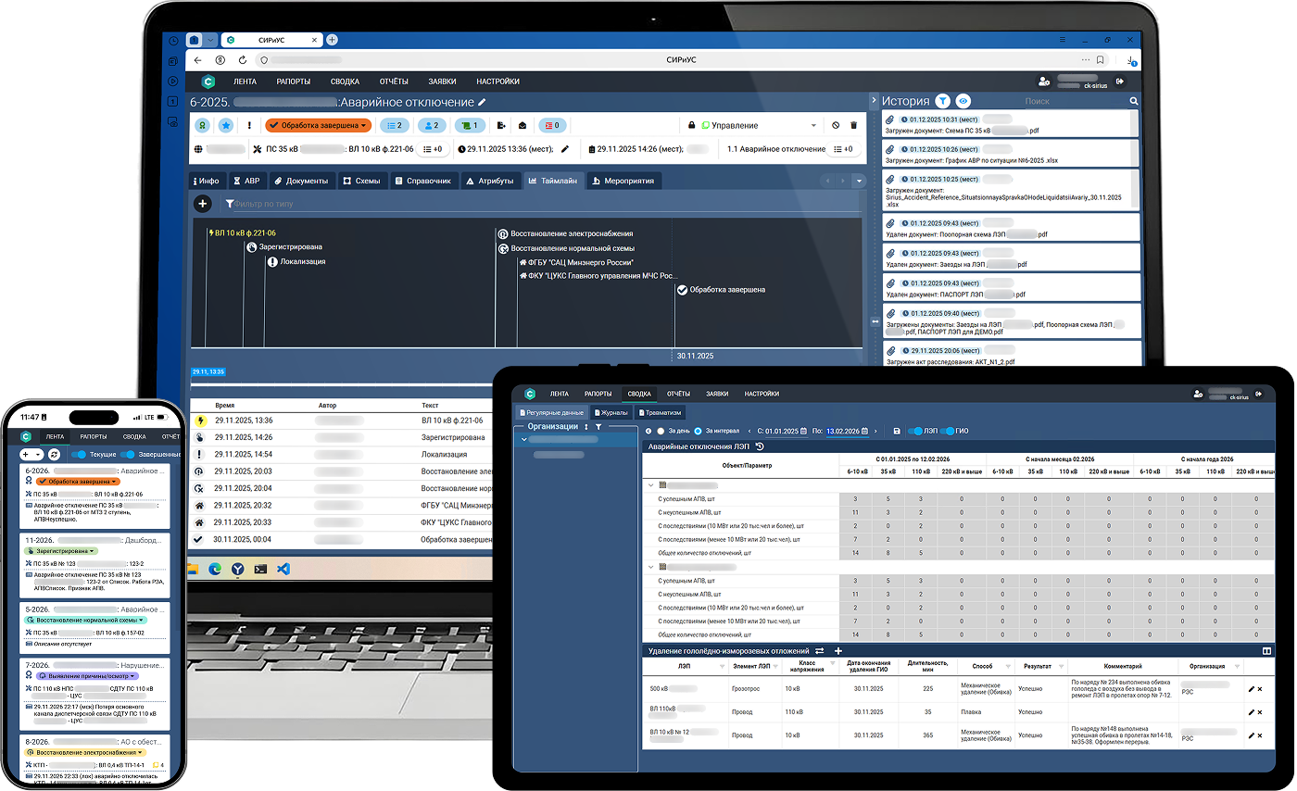Click the Обработка завершена marker on the timeline

click(682, 290)
